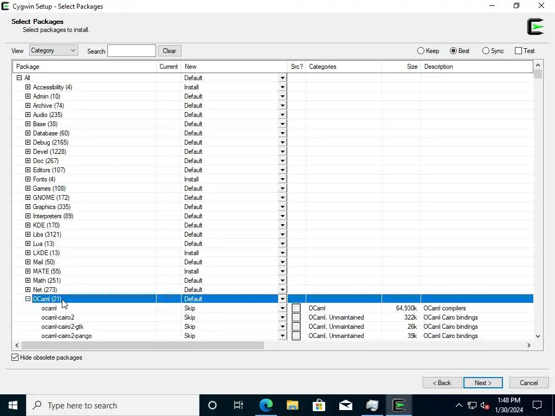Open Windows Start menu
The height and width of the screenshot is (416, 555).
point(13,405)
